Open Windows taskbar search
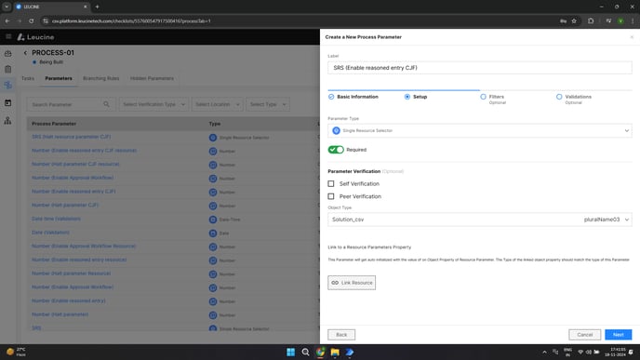This screenshot has height=360, width=640. point(305,352)
